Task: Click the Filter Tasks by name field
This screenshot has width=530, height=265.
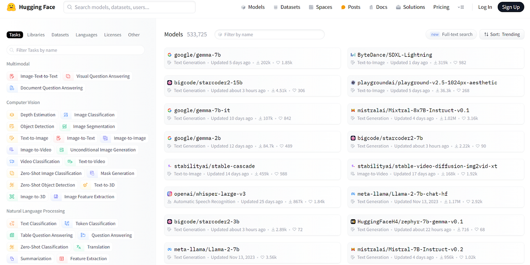Action: pyautogui.click(x=75, y=50)
